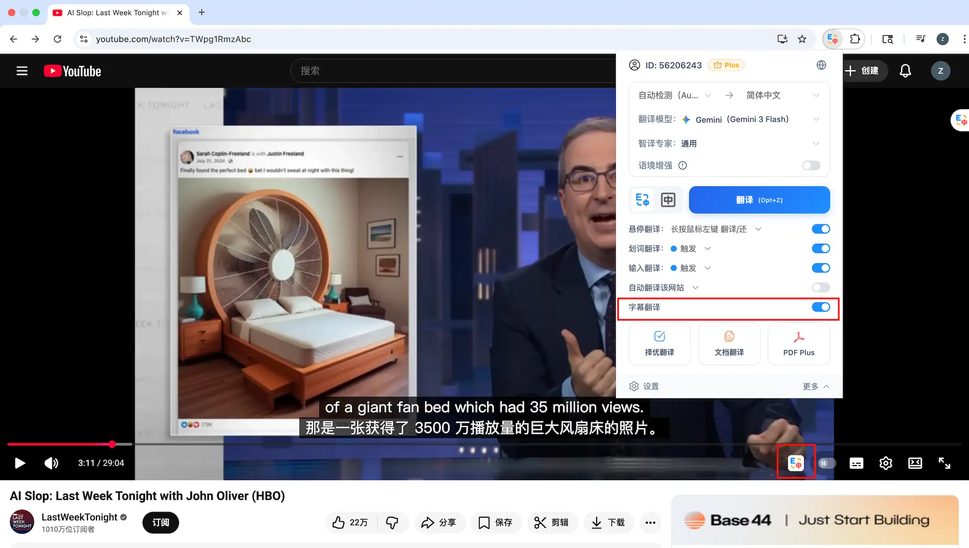The image size is (969, 548).
Task: Click the 订阅 subscribe button
Action: [160, 522]
